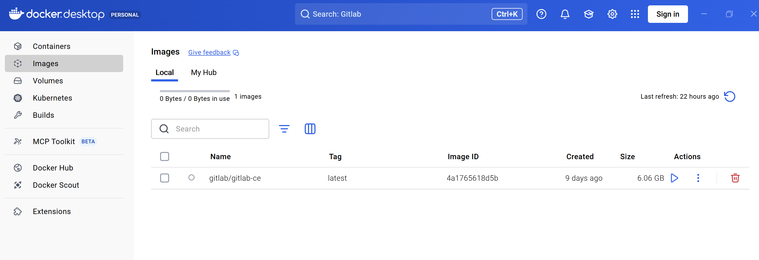
Task: Sort by the Tag column header
Action: [x=335, y=157]
